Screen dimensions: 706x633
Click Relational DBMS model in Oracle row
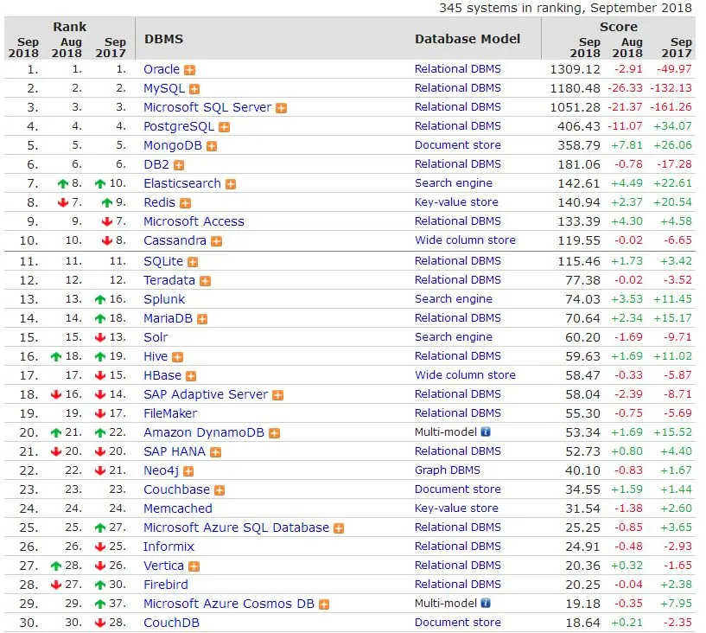click(x=458, y=69)
